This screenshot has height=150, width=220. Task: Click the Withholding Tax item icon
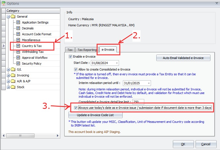coord(18,52)
